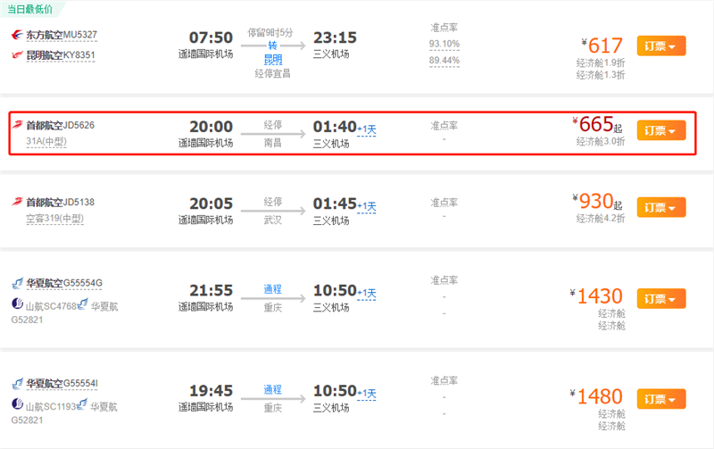Click Capital Airlines logo beside JD5138
714x449 pixels.
click(x=17, y=202)
